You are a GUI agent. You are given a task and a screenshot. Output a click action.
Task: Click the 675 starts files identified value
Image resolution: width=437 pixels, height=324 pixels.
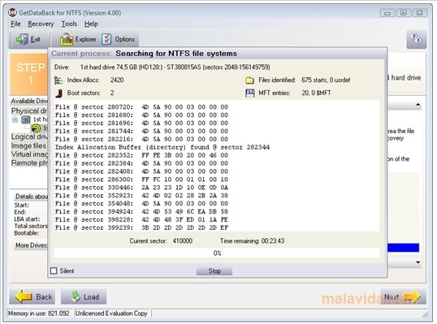[326, 80]
